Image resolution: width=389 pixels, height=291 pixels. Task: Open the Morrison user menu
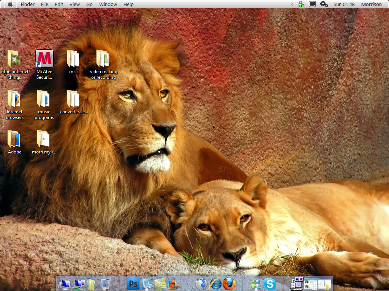pos(371,4)
